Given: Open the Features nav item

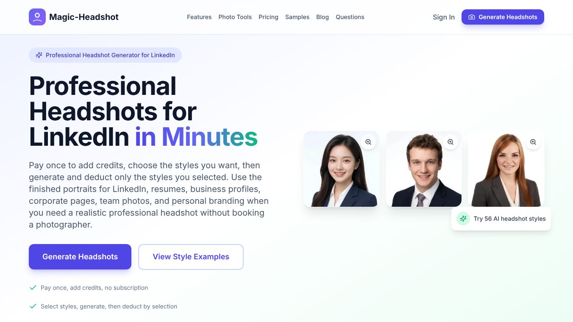Looking at the screenshot, I should (x=199, y=17).
